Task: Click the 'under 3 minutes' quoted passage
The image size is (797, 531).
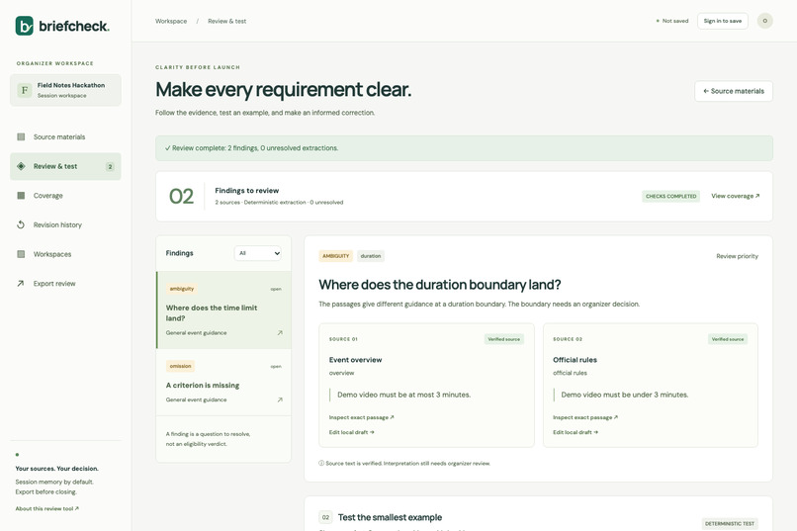Action: point(624,395)
